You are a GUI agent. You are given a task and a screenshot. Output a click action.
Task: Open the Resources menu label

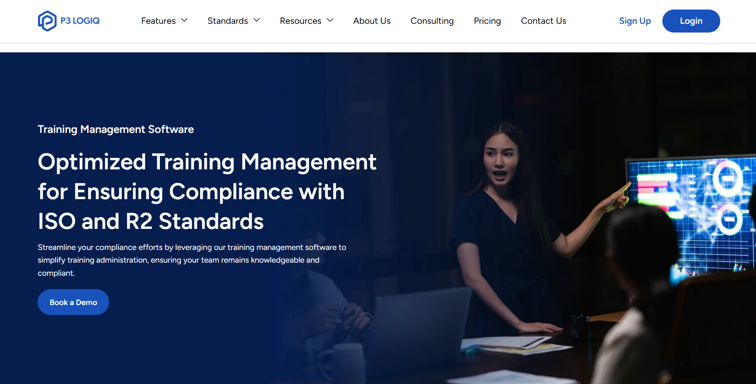tap(300, 21)
